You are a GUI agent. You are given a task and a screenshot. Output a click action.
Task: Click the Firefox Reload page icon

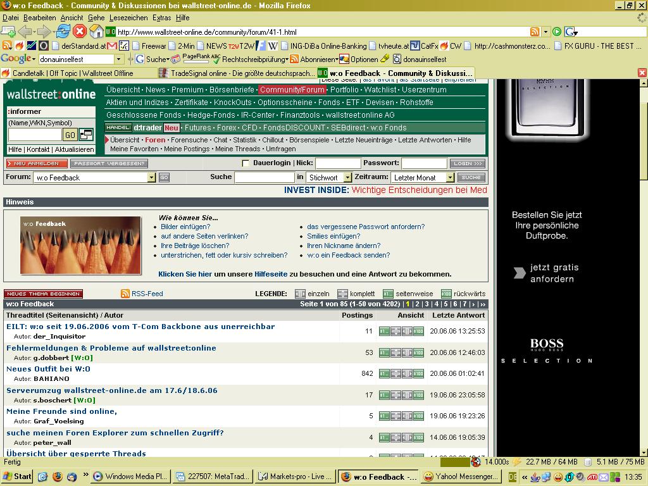tap(63, 32)
